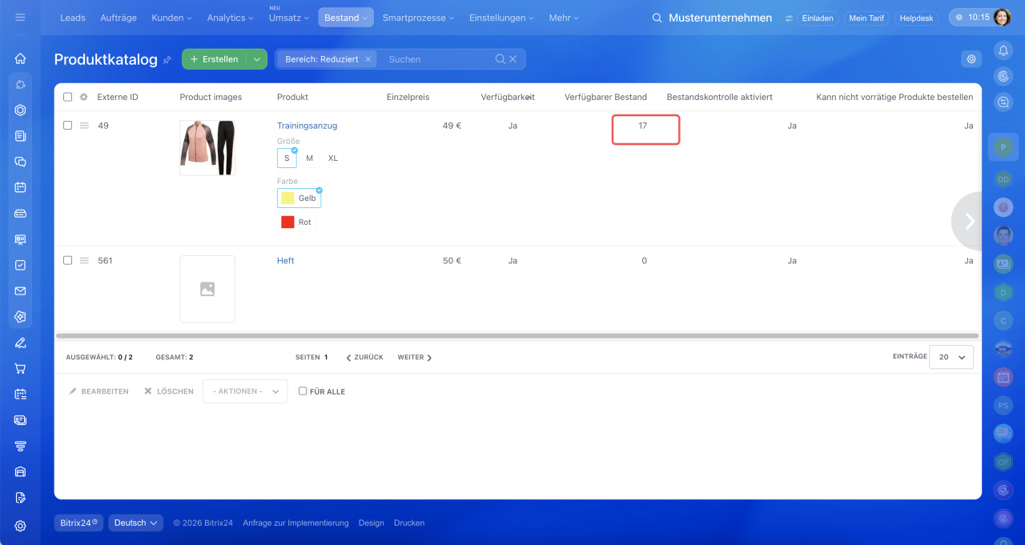
Task: Open Mein Tarif
Action: (x=866, y=18)
